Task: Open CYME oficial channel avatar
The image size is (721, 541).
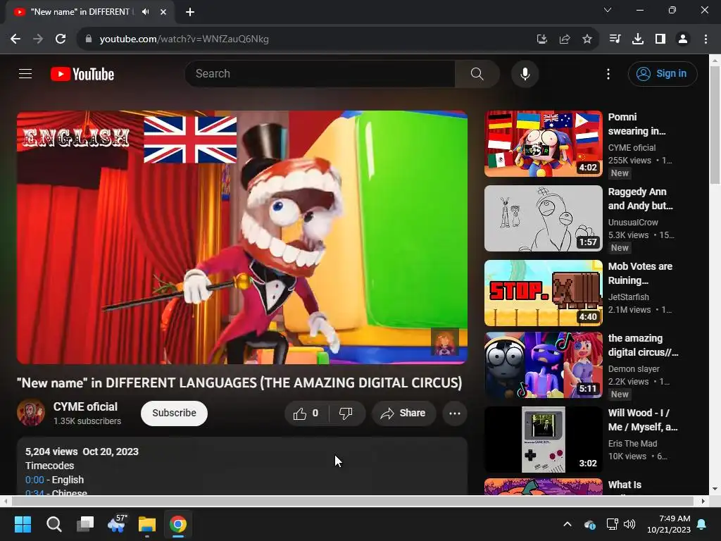Action: pos(31,412)
